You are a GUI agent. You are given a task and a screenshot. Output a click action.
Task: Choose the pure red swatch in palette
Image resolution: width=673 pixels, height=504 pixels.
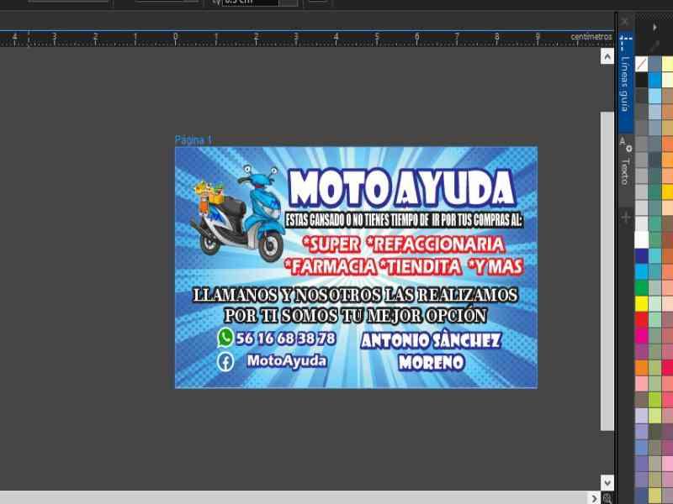click(x=642, y=319)
